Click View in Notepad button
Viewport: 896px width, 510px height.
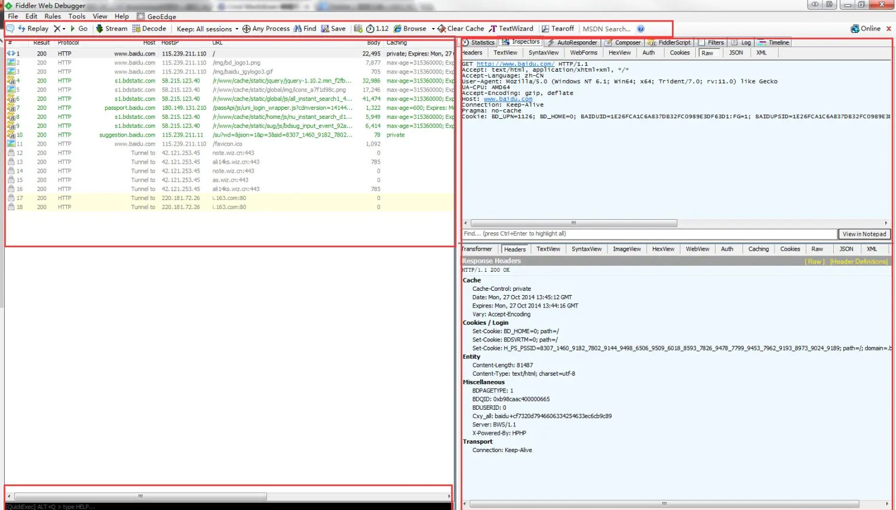(864, 234)
